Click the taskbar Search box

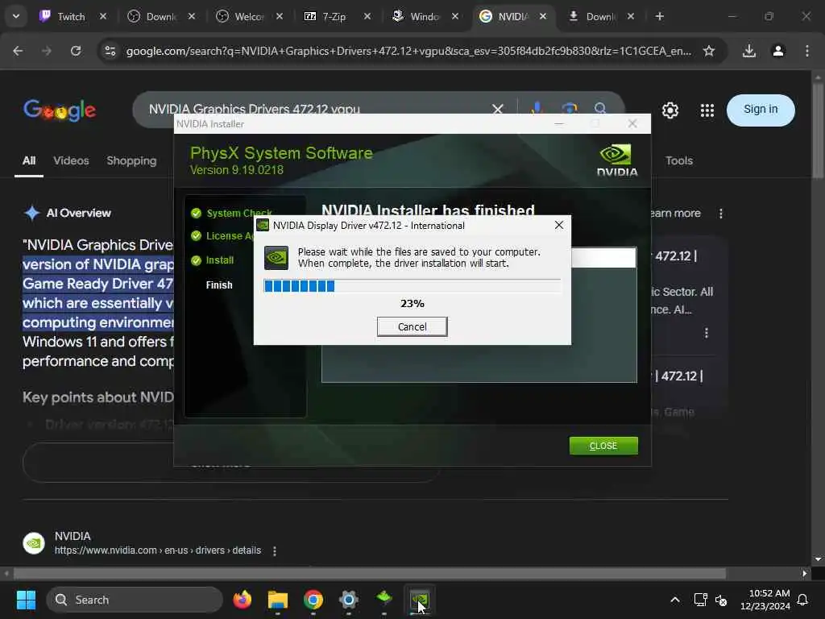pyautogui.click(x=135, y=600)
